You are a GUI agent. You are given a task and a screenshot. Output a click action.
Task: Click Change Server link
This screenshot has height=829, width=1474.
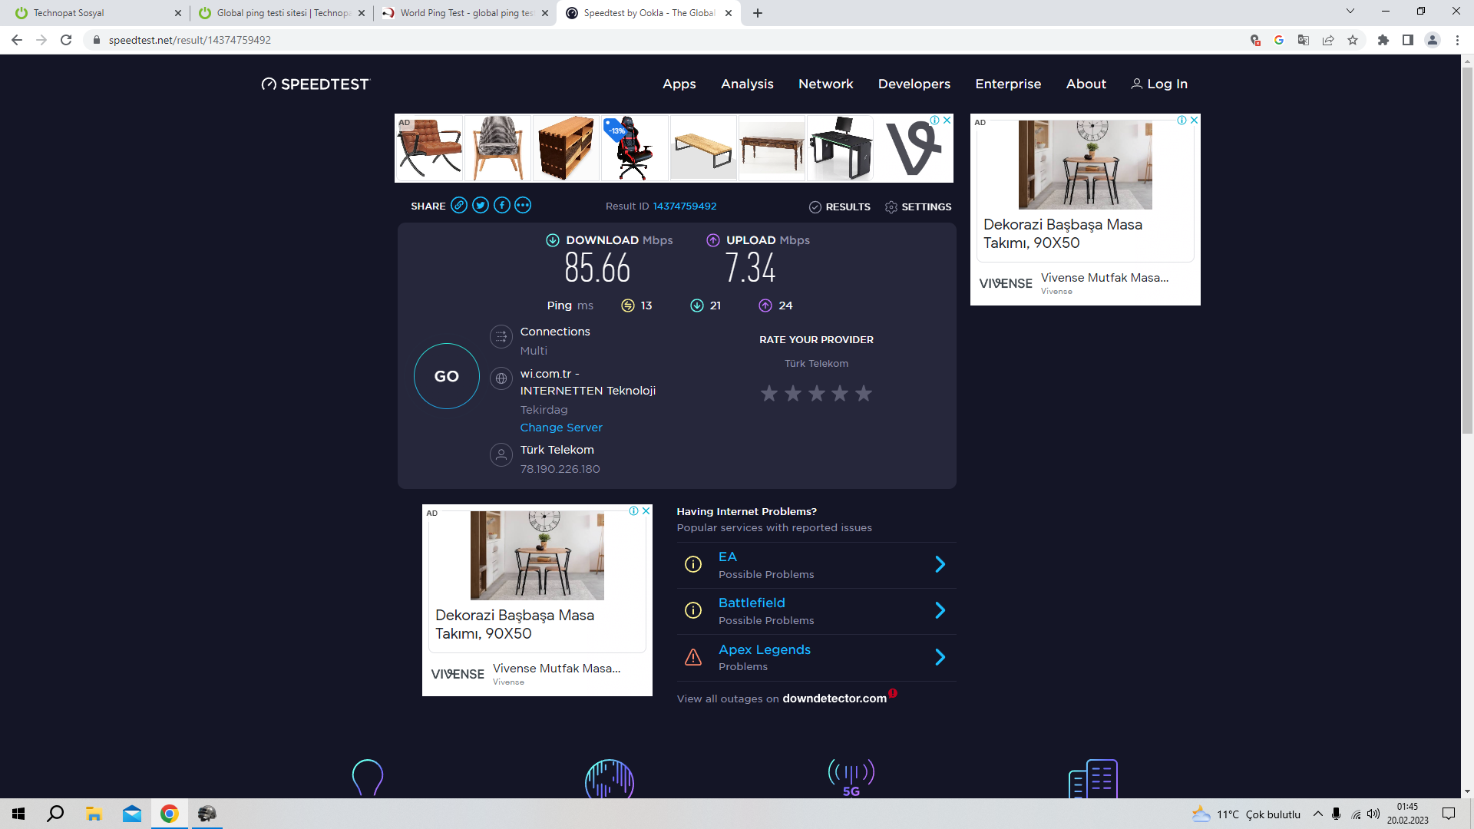click(561, 428)
